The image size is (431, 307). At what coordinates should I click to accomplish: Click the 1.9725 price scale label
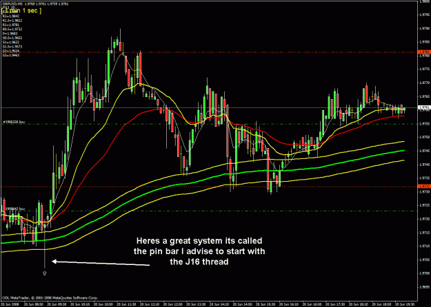pyautogui.click(x=425, y=205)
